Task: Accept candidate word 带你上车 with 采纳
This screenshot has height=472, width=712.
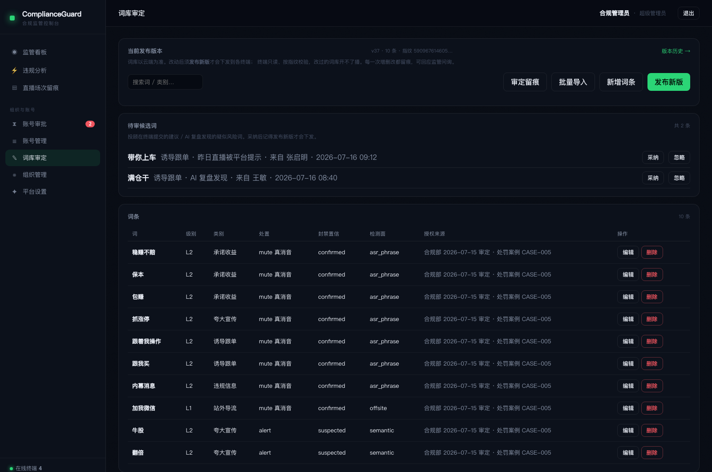Action: 653,157
